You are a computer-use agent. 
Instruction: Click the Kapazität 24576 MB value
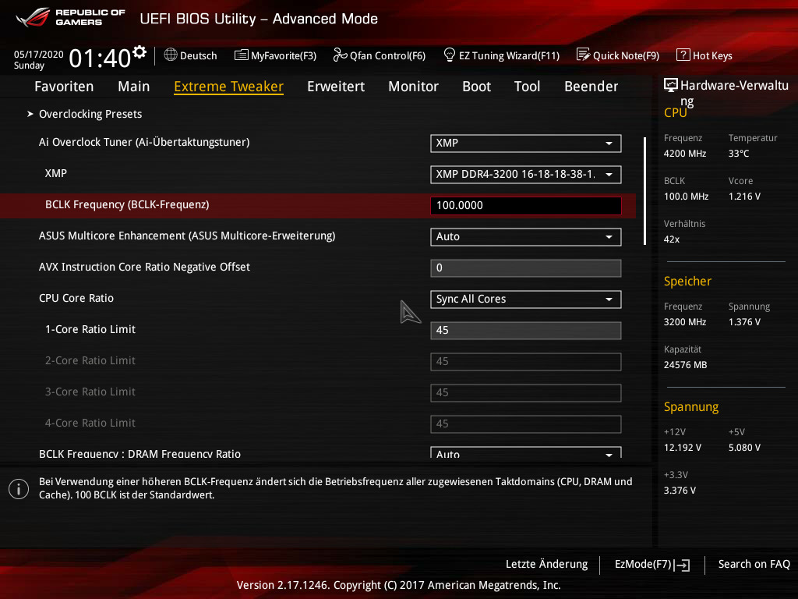[x=685, y=365]
